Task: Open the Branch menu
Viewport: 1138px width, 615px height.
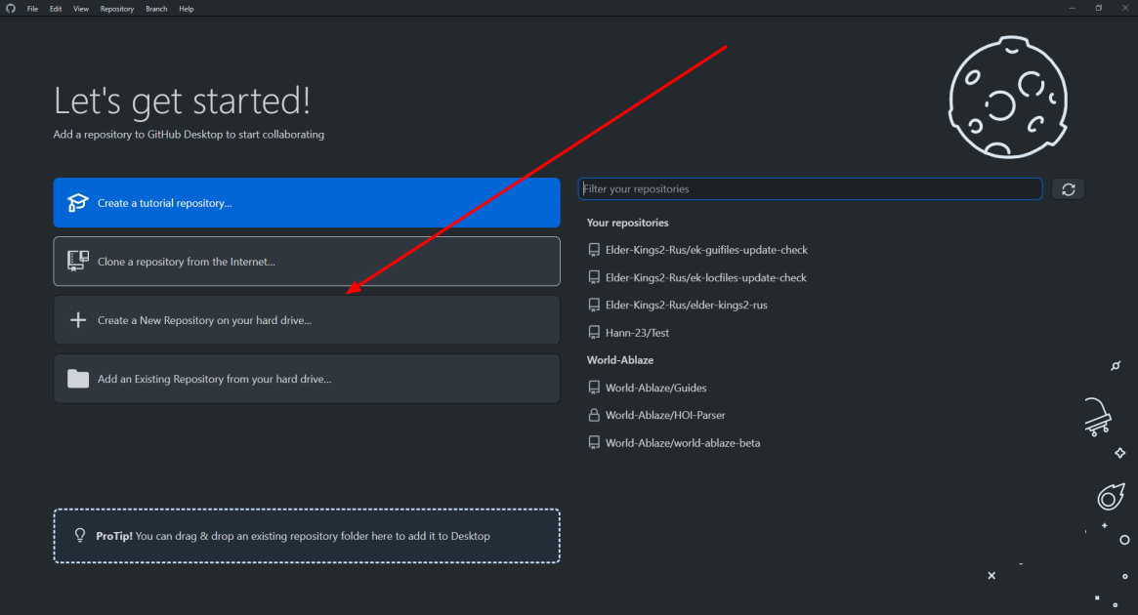Action: click(x=156, y=9)
